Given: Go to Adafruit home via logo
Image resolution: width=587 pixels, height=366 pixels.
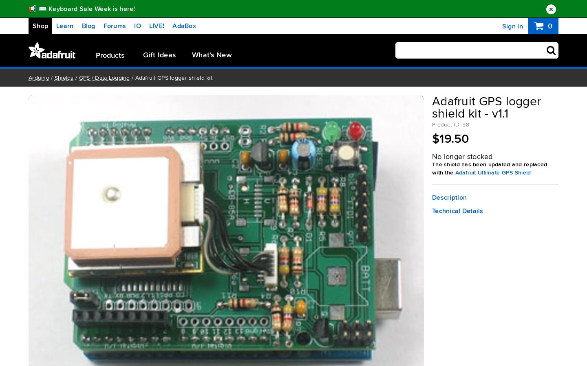Looking at the screenshot, I should point(52,51).
